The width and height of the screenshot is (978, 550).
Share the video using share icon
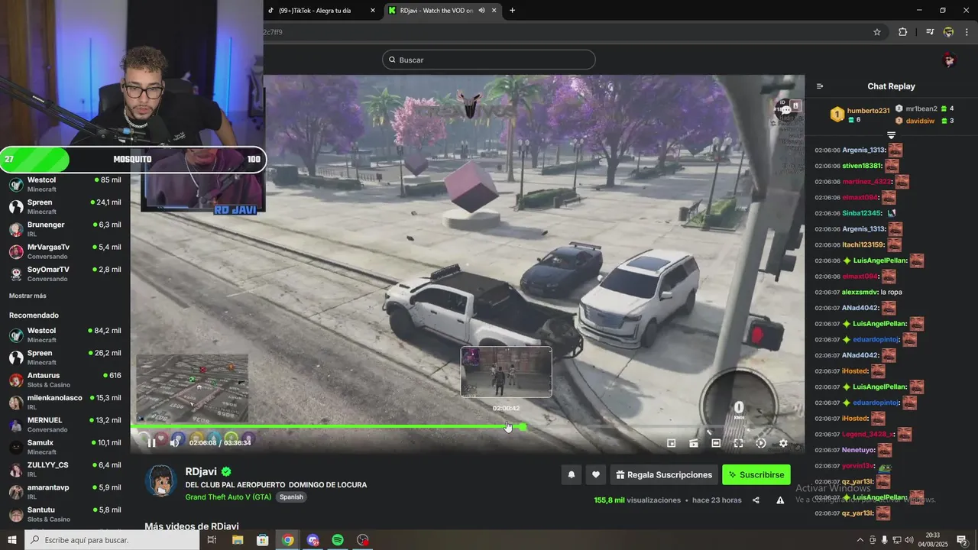[756, 500]
